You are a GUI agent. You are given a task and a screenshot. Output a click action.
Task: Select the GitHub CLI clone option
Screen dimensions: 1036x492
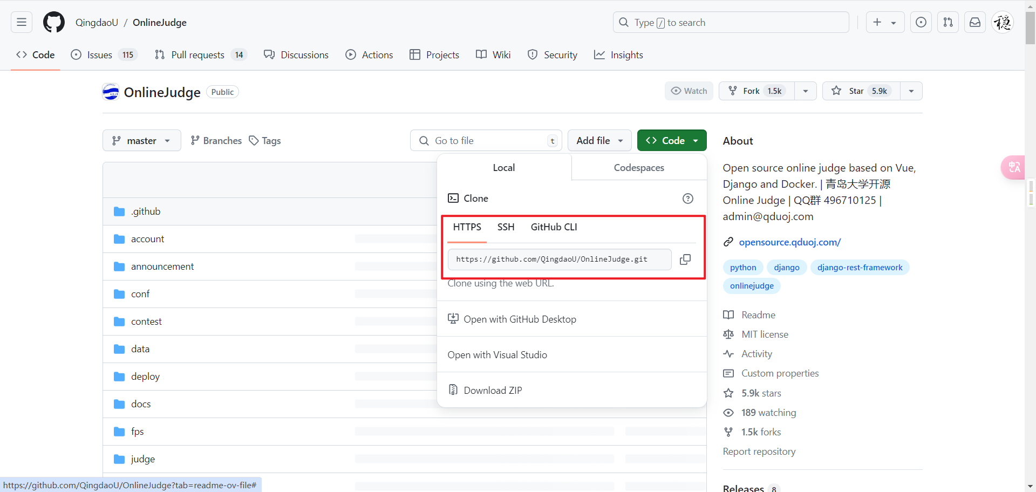point(554,227)
